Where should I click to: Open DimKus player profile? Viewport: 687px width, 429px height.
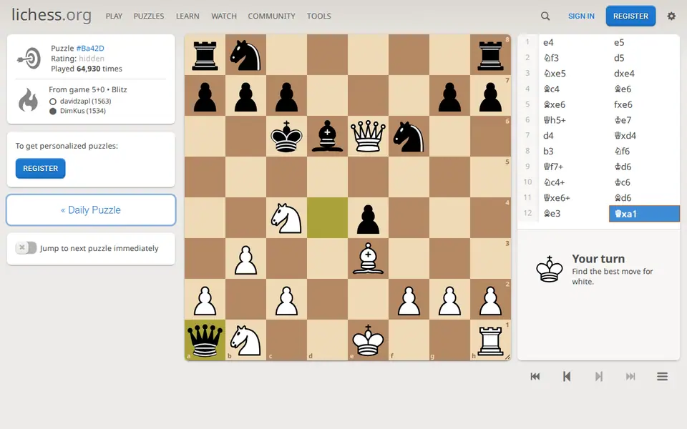tap(83, 111)
